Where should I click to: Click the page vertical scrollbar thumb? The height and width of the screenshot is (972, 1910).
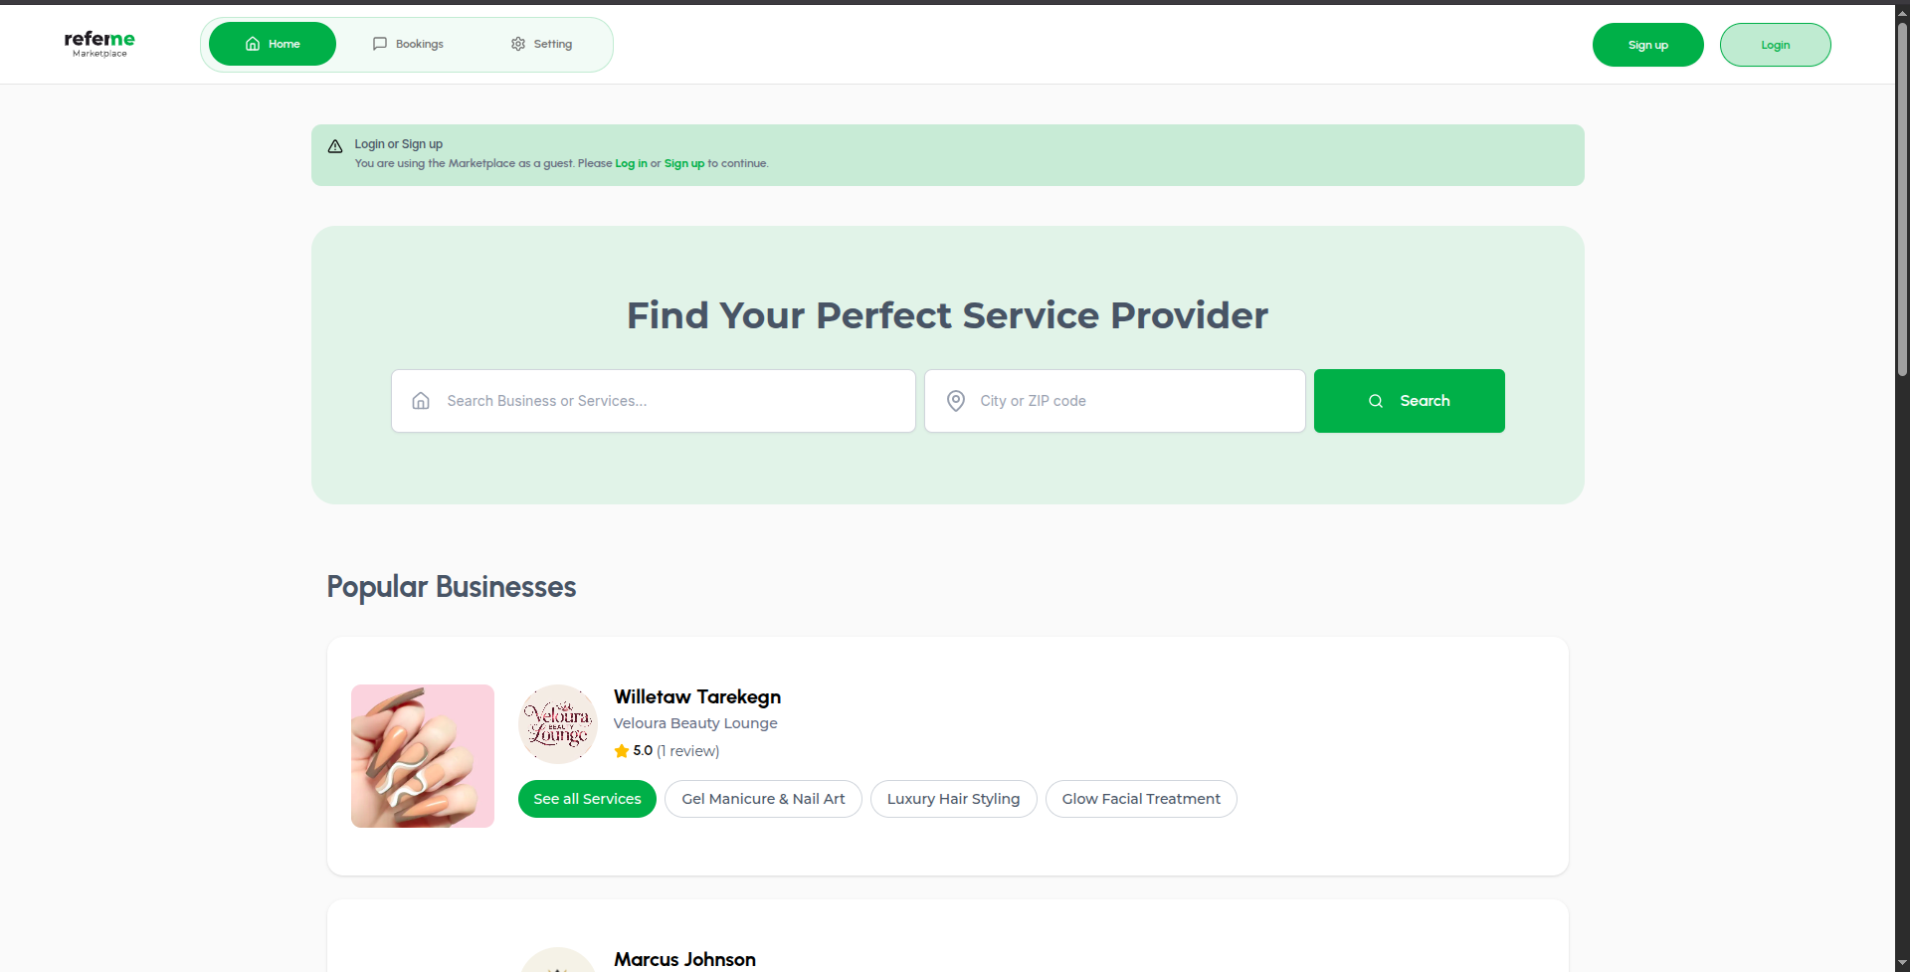[x=1902, y=199]
